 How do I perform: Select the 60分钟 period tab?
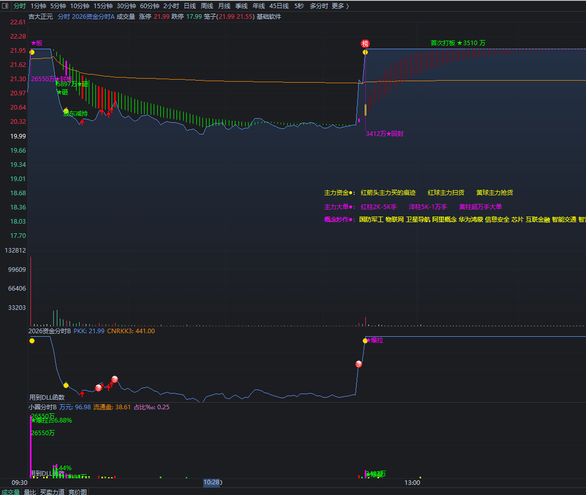coord(150,6)
